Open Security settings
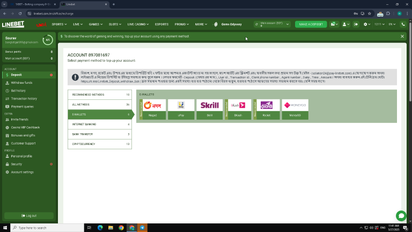The width and height of the screenshot is (412, 232). tap(29, 164)
